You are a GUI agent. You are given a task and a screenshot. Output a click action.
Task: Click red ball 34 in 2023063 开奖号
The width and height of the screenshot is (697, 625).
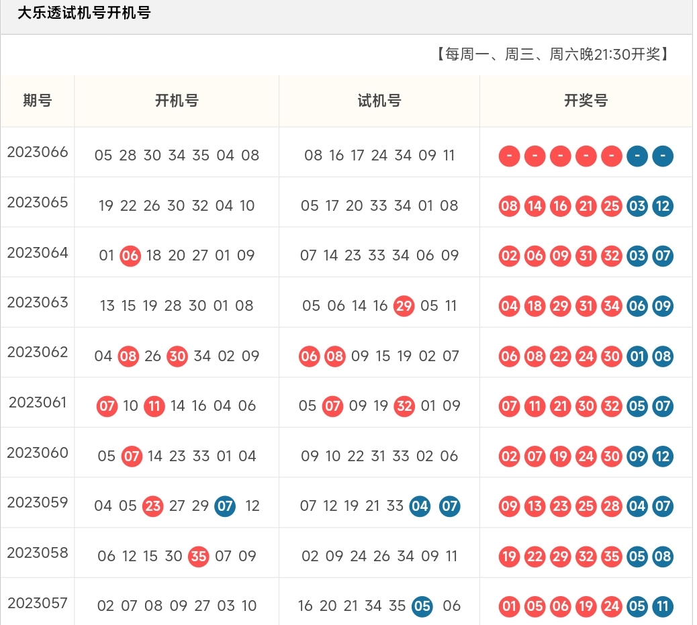[612, 306]
